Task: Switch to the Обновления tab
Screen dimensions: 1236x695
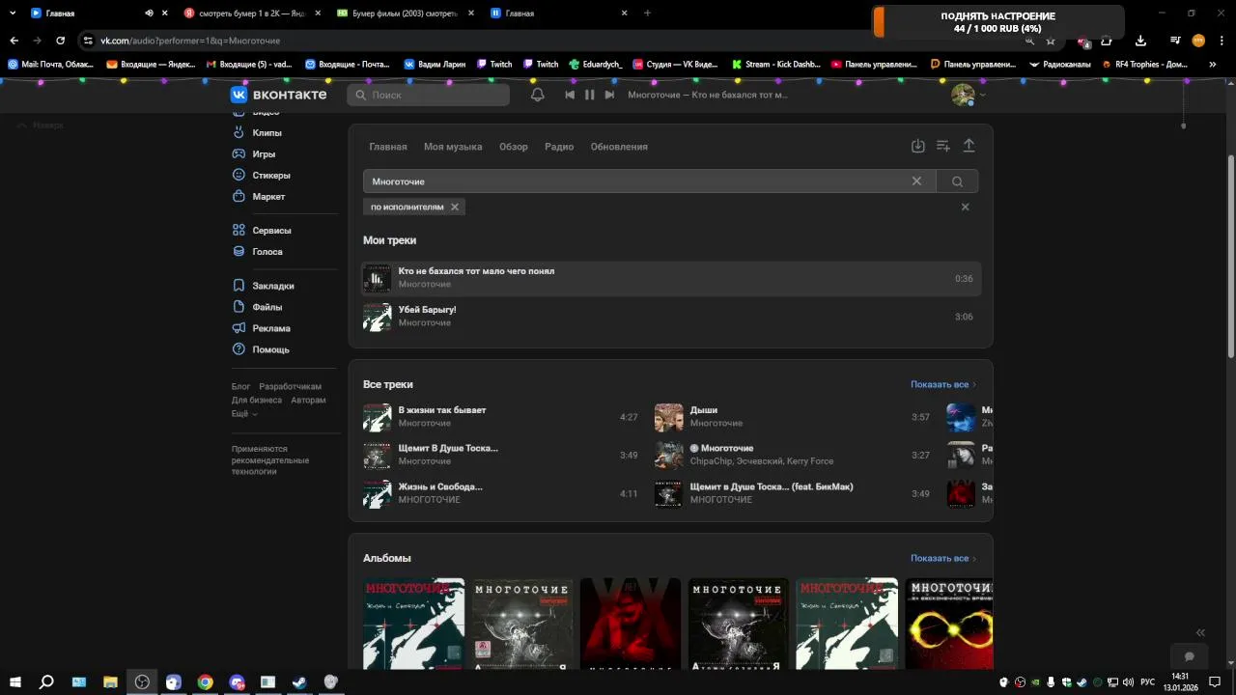Action: (x=619, y=147)
